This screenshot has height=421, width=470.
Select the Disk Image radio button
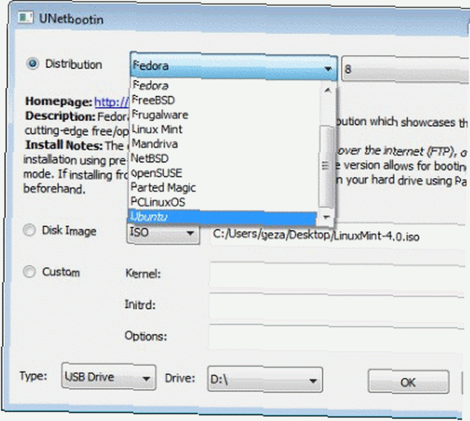tap(29, 230)
